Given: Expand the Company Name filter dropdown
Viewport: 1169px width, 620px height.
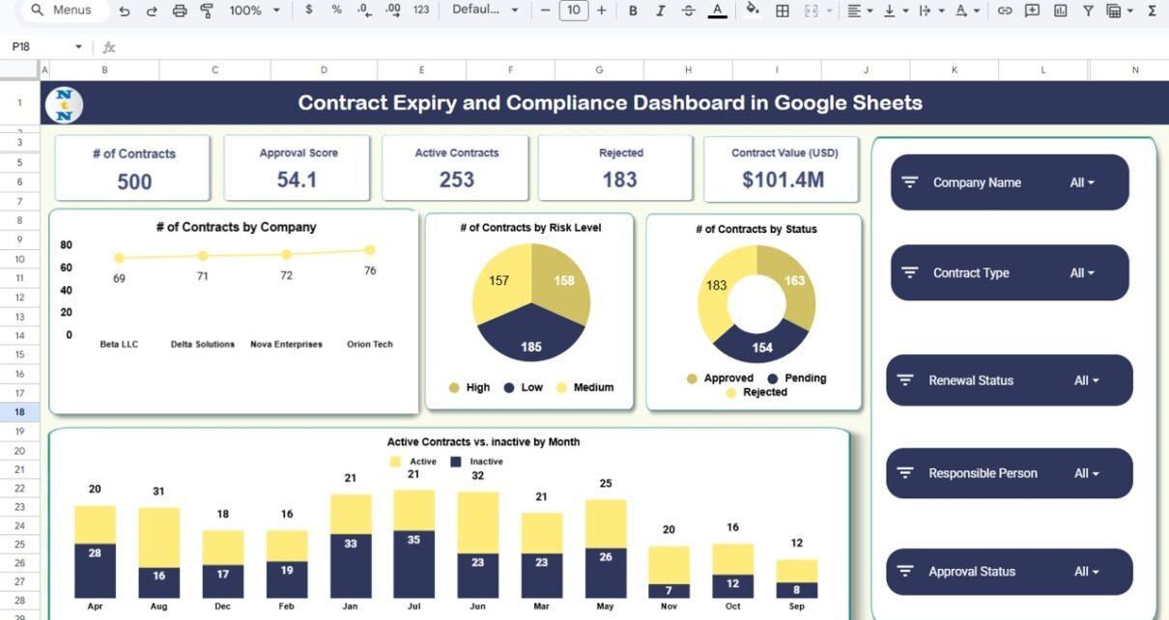Looking at the screenshot, I should [1082, 183].
